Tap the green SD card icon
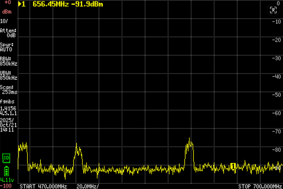 click(x=6, y=157)
